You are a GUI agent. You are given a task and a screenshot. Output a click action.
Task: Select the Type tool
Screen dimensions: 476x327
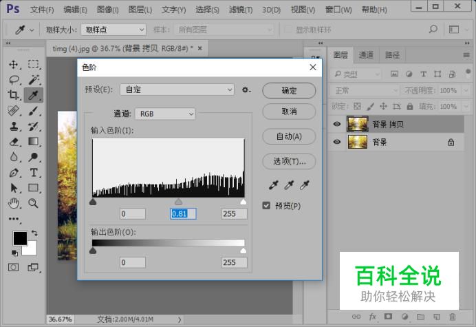[x=34, y=173]
